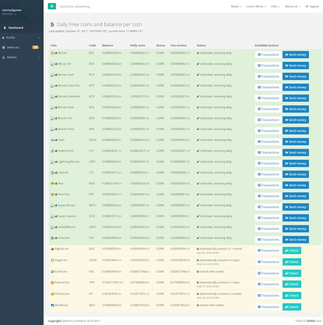
Task: Open the Referrals sidebar section
Action: [22, 47]
